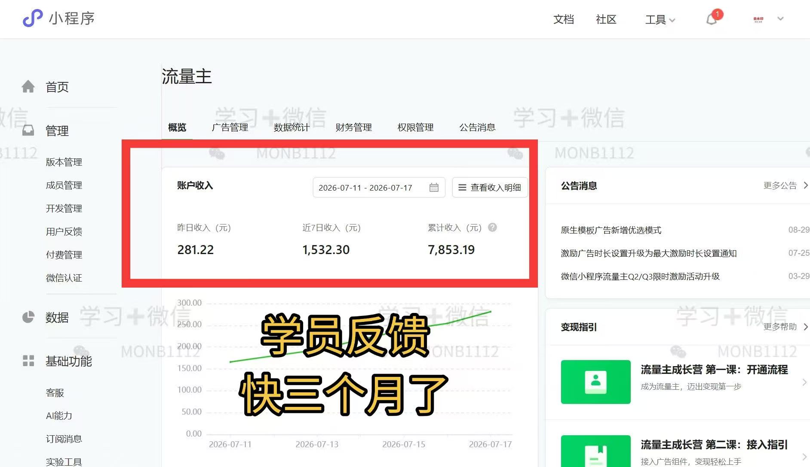The width and height of the screenshot is (810, 467).
Task: Expand the account dropdown arrow
Action: pyautogui.click(x=781, y=19)
